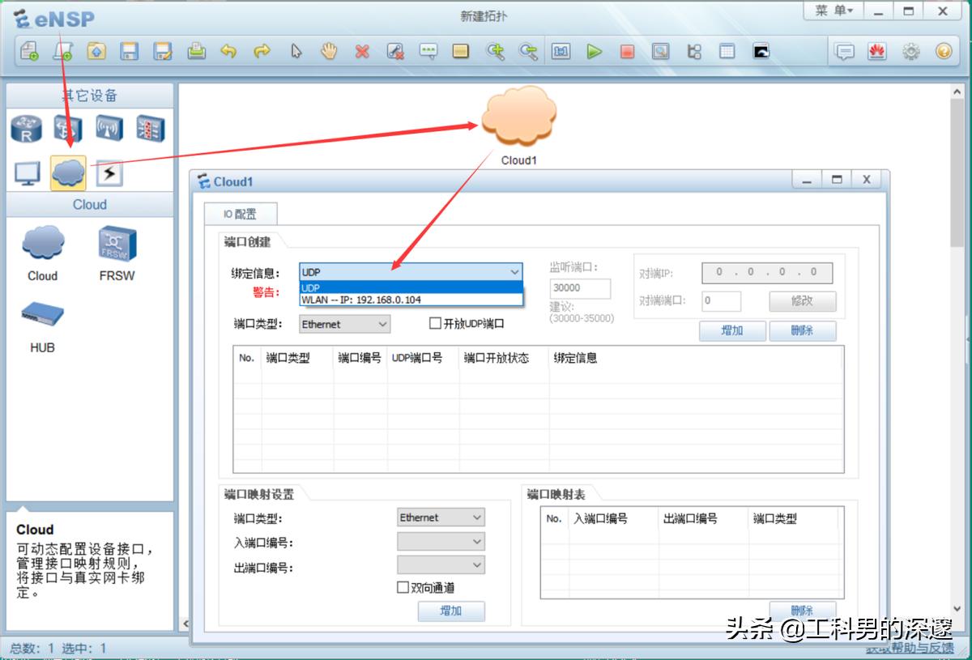Start all devices with the green play icon

(x=595, y=51)
